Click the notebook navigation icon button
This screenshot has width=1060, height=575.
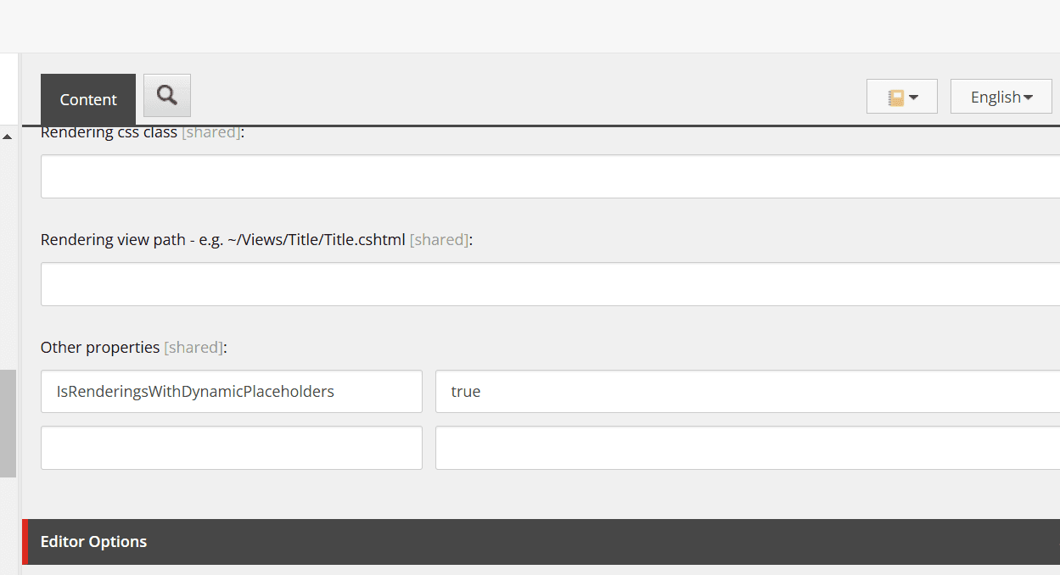[x=901, y=97]
